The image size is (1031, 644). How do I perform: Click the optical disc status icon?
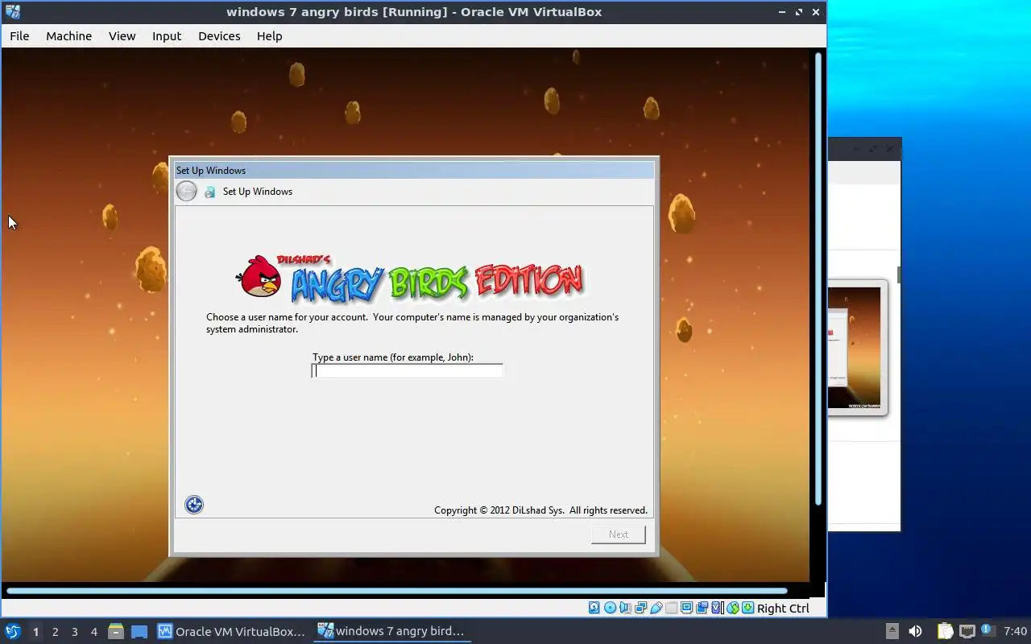[610, 608]
